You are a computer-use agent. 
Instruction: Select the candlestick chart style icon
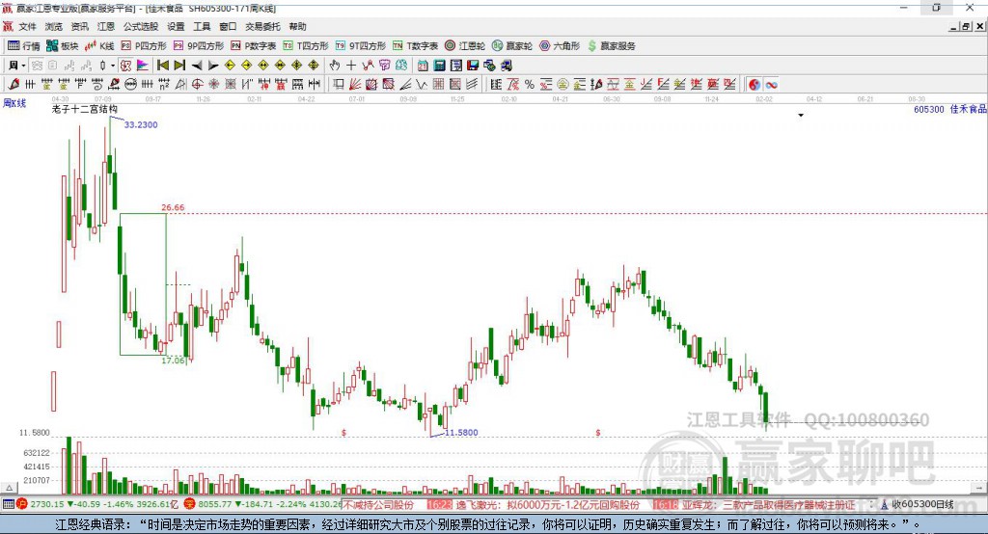click(x=102, y=66)
